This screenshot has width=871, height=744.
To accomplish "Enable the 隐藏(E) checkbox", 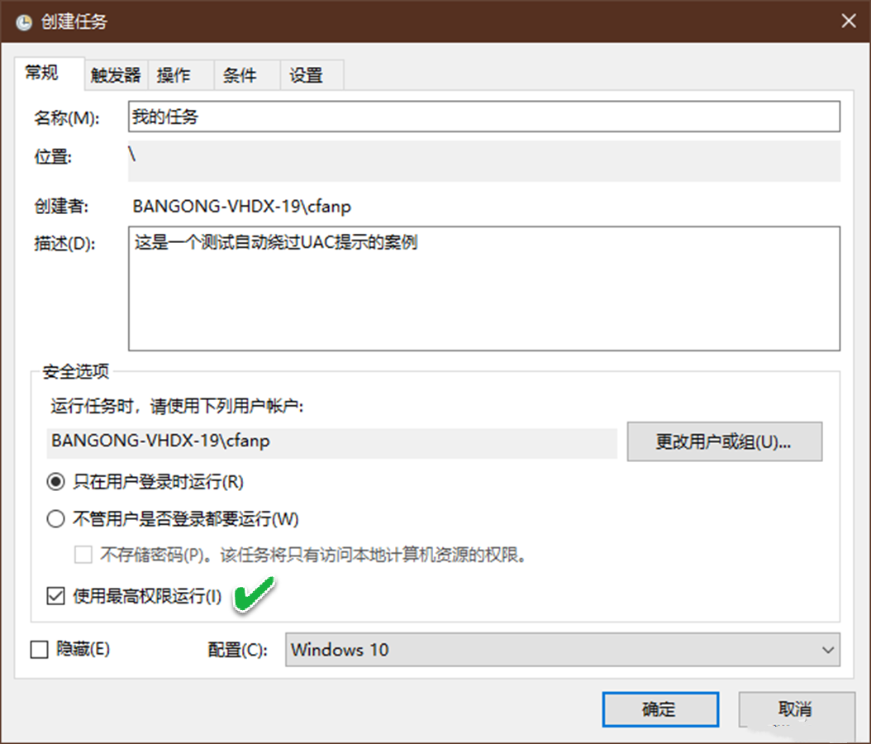I will click(39, 650).
